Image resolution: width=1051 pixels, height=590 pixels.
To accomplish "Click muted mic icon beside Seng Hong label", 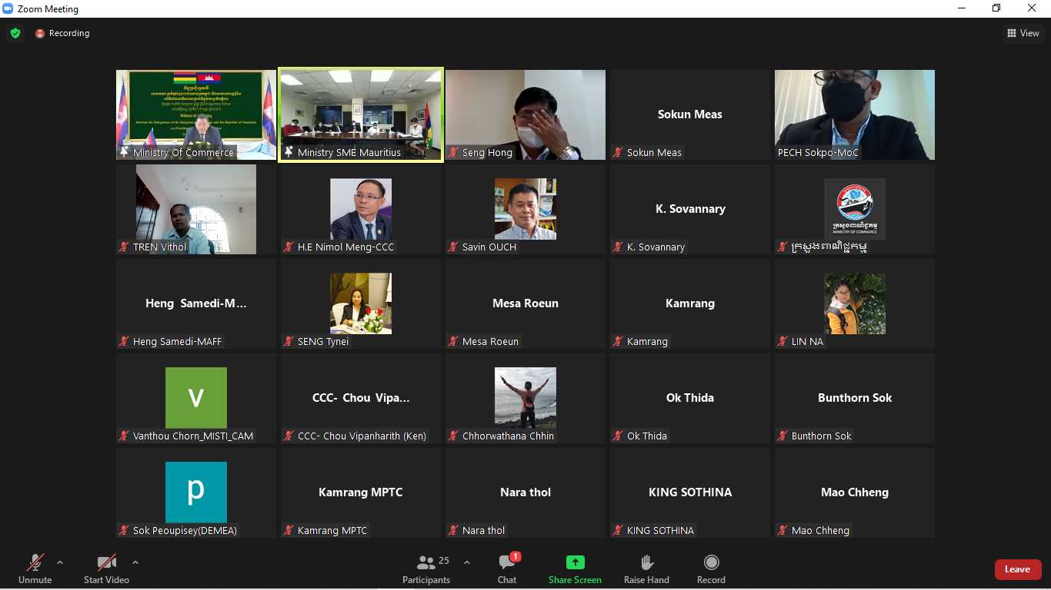I will (x=453, y=153).
